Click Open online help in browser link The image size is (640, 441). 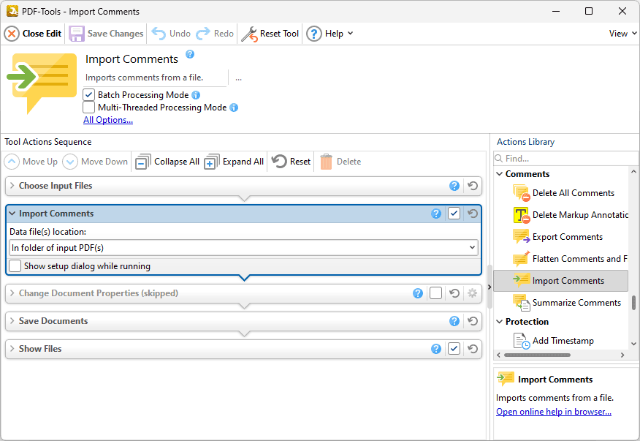tap(554, 412)
